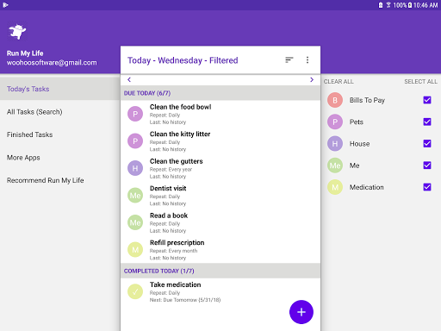Viewport: 441px width, 331px height.
Task: Go to previous day with left chevron
Action: (129, 79)
